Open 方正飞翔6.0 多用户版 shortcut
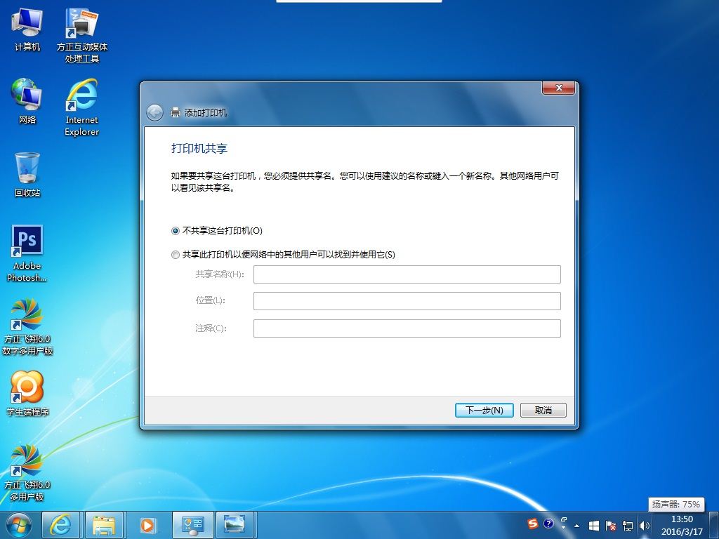Viewport: 719px width, 539px height. [x=27, y=472]
